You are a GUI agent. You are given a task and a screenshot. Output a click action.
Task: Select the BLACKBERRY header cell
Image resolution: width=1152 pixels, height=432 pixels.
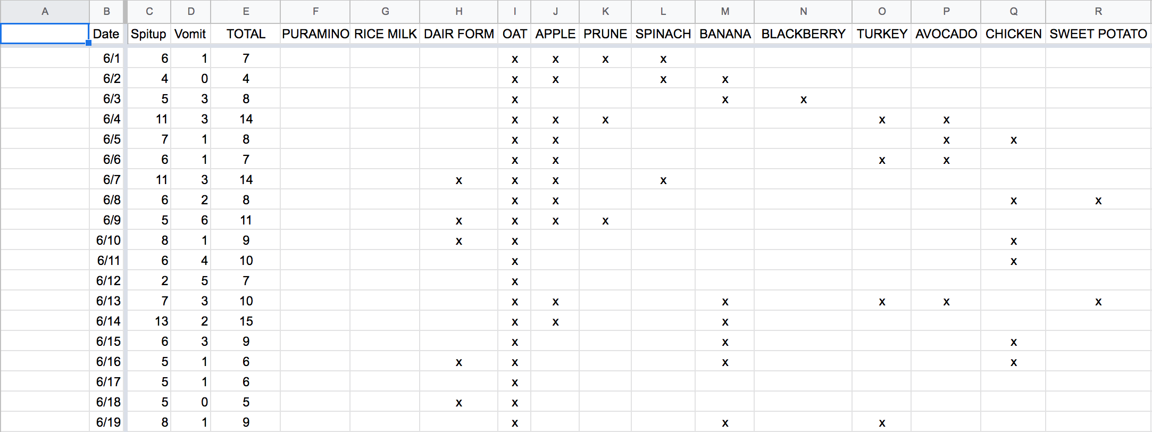point(803,34)
